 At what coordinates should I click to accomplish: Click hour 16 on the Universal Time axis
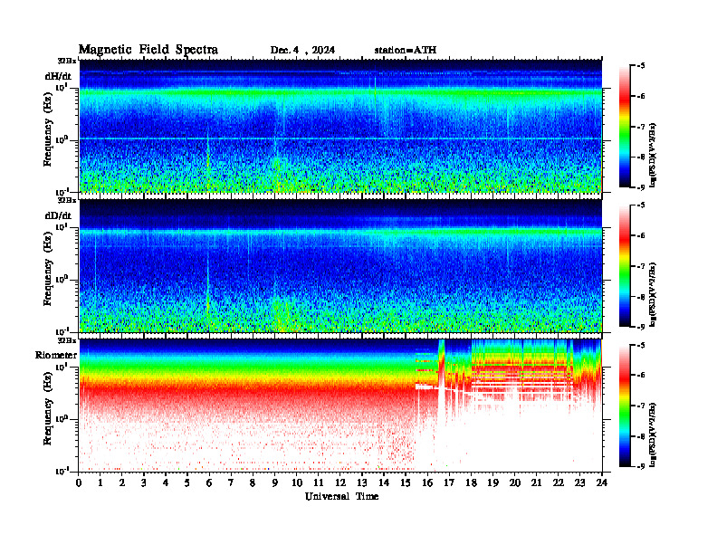pyautogui.click(x=427, y=483)
